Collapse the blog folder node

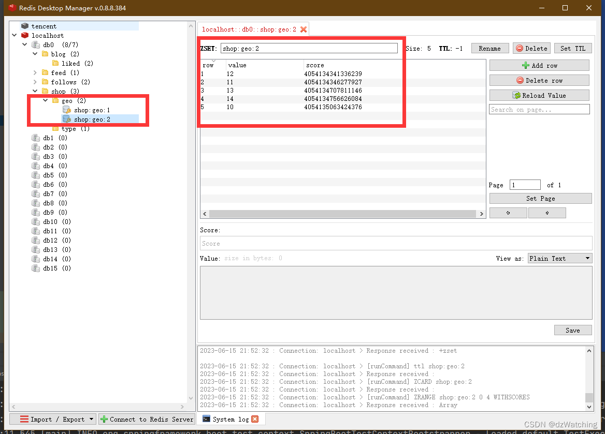(x=35, y=54)
